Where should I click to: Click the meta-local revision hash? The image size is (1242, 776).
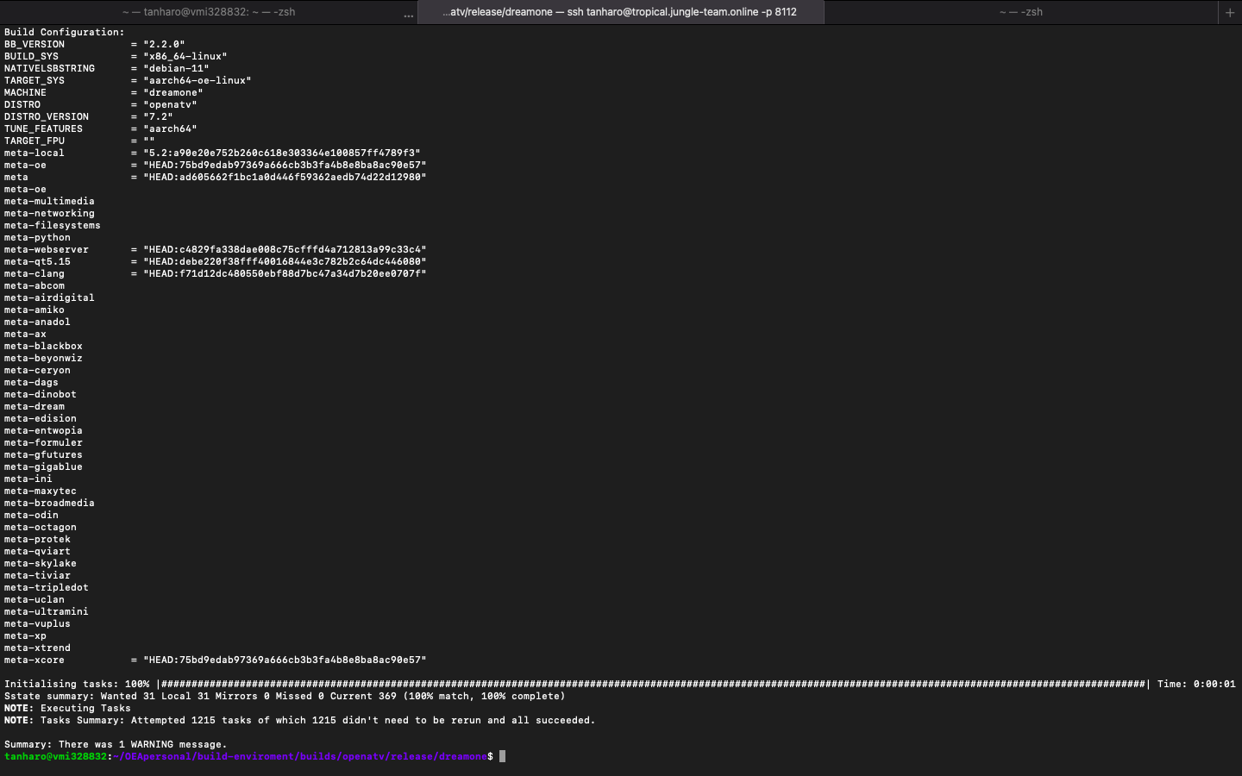pos(281,153)
